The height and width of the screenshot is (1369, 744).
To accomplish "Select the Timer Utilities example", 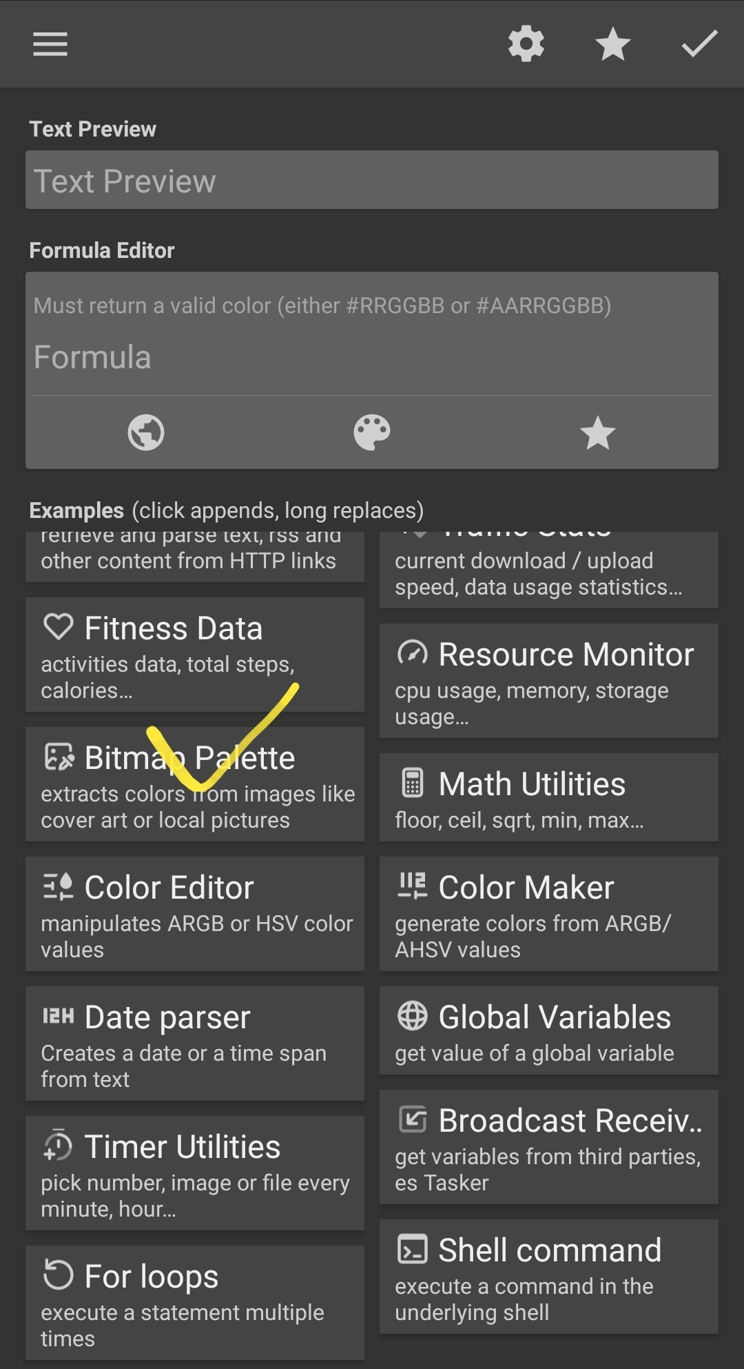I will click(195, 1172).
